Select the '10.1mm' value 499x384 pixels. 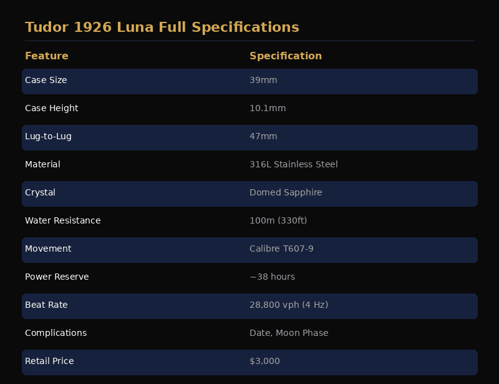click(268, 109)
